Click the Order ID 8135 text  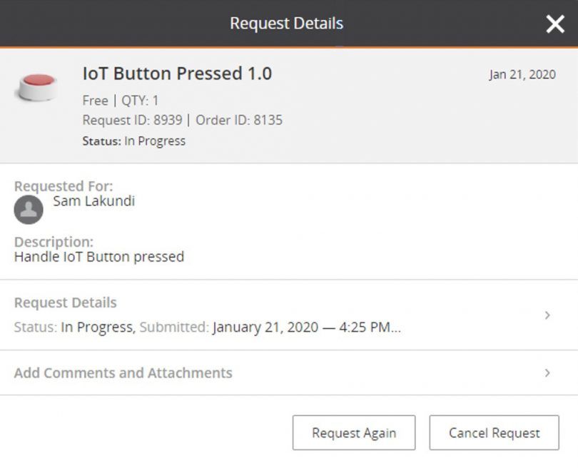point(239,120)
